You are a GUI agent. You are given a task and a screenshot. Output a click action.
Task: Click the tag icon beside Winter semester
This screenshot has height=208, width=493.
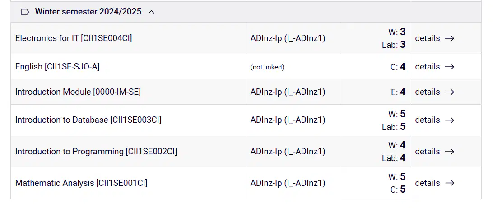point(25,12)
